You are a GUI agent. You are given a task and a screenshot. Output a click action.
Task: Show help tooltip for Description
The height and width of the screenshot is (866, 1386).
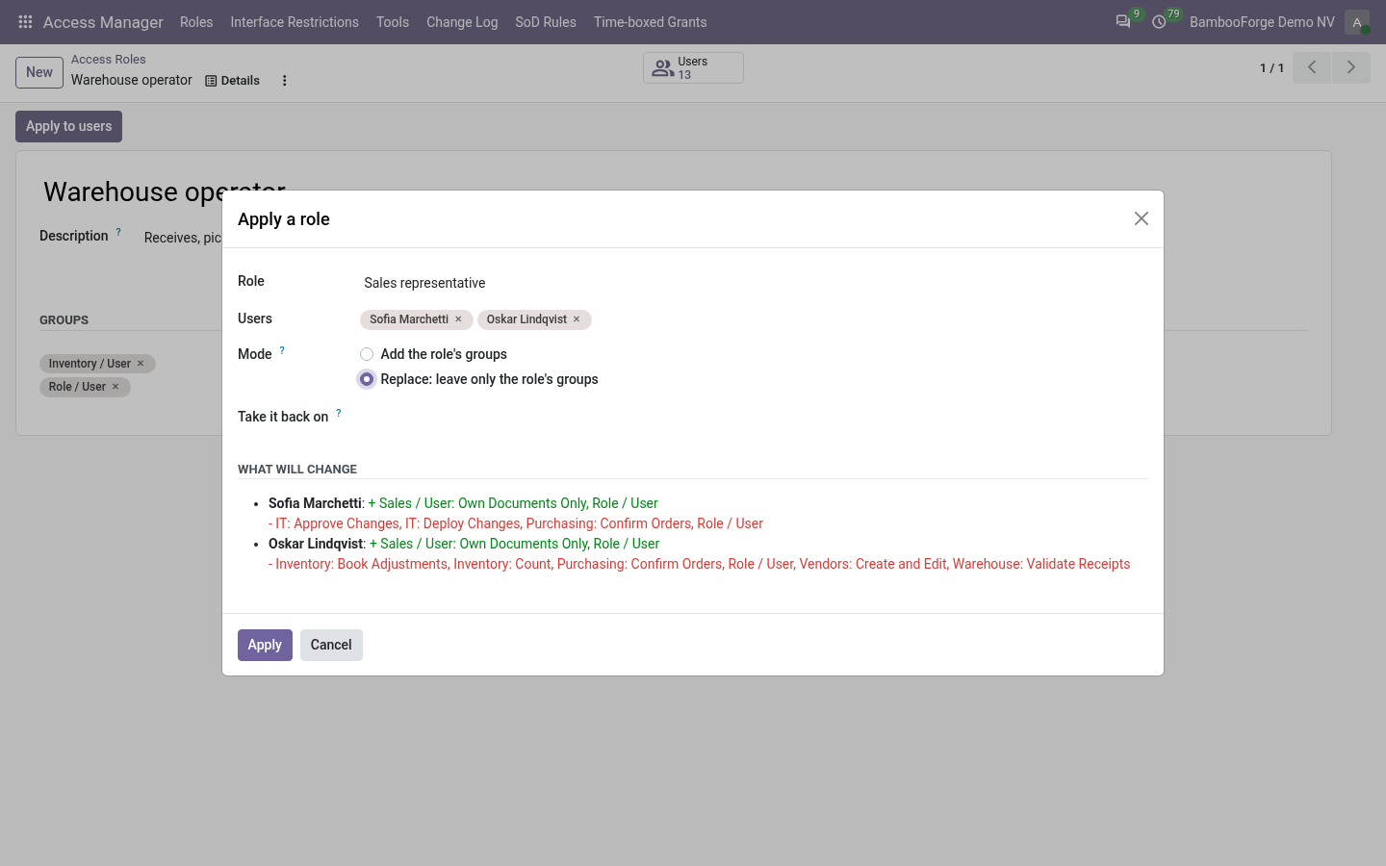click(x=118, y=232)
